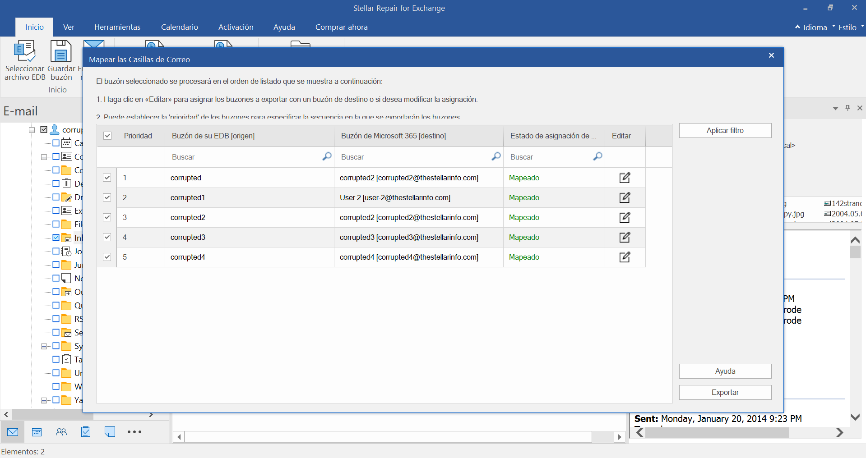Open Tasks view in bottom navigation

86,432
